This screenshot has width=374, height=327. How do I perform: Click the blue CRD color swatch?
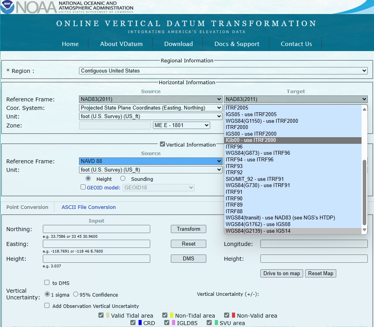coord(140,323)
